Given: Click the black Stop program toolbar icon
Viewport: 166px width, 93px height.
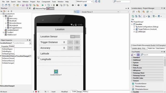Looking at the screenshot, I should 57,5.
